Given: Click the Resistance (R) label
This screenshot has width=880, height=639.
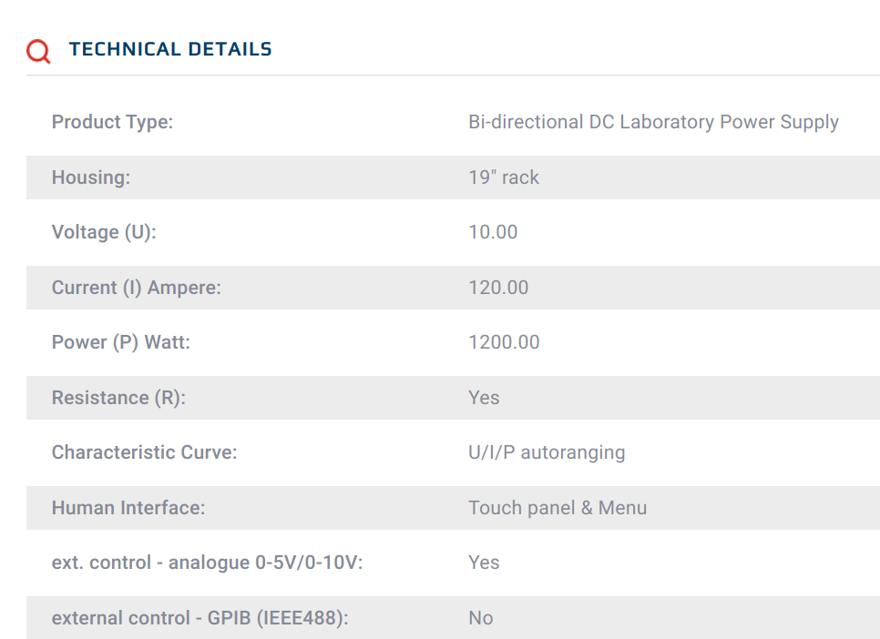Looking at the screenshot, I should point(118,398).
